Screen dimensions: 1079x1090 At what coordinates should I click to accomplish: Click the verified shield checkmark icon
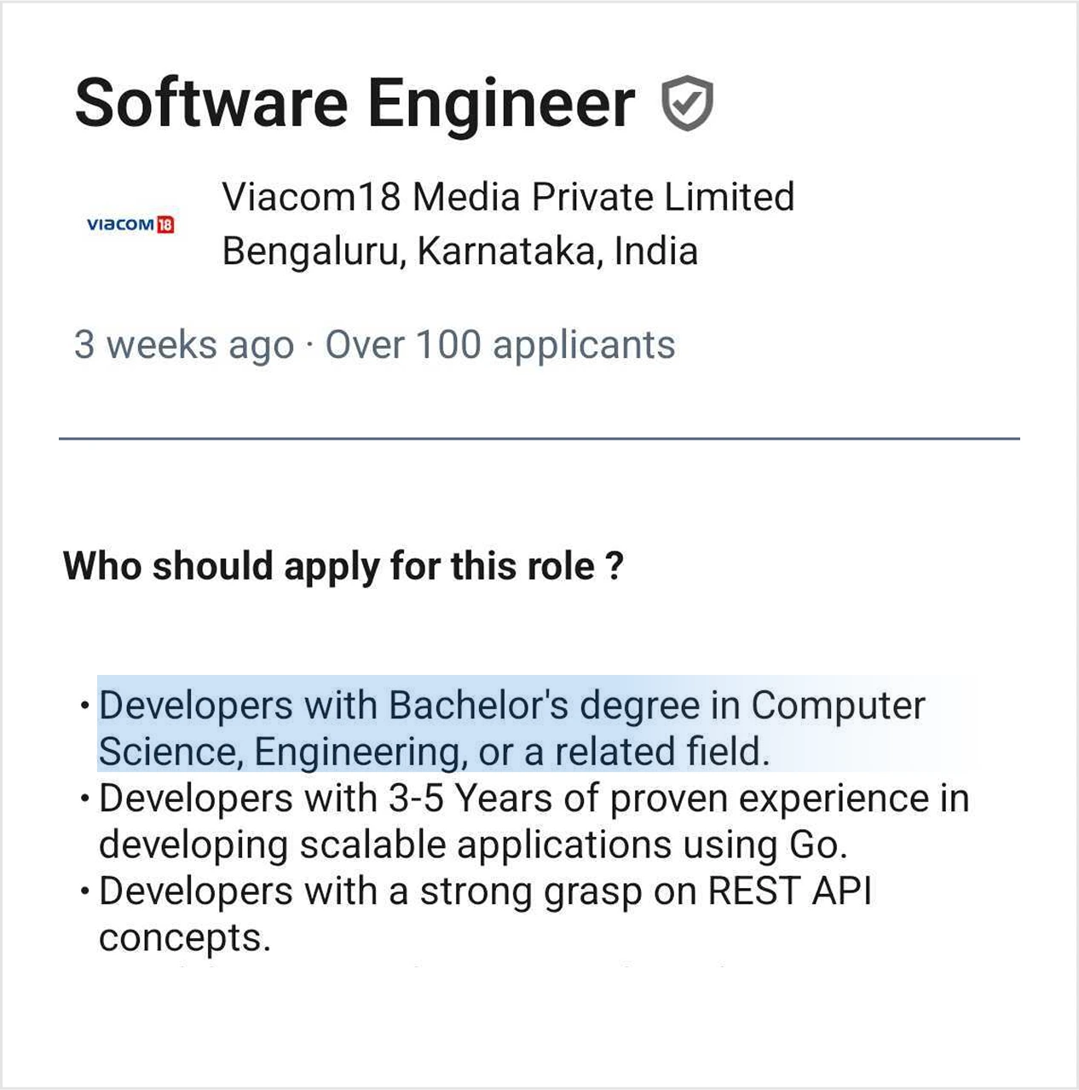[687, 103]
